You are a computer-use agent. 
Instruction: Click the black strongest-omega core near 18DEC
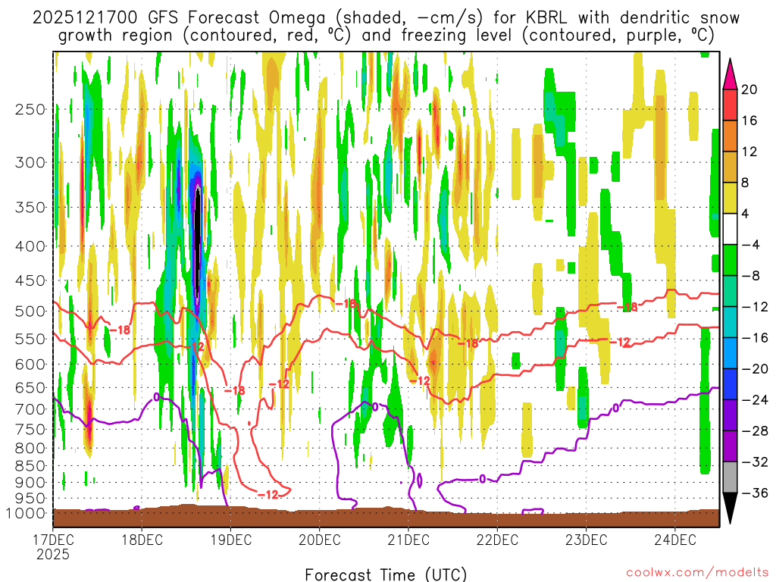pos(198,242)
